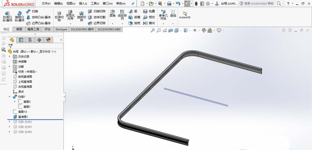Viewport: 312px width, 150px height.
Task: Click the Extruded Boss/Base tool (拉伸凸台/基体)
Action: point(7,17)
